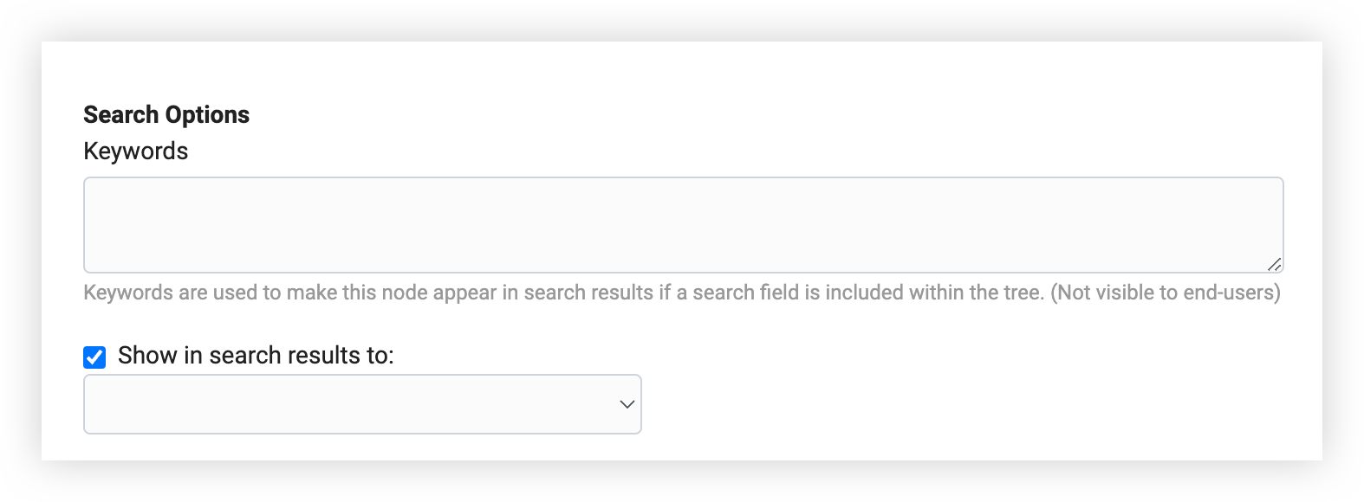The image size is (1364, 502).
Task: Click the down-arrow icon in the select field
Action: coord(627,404)
